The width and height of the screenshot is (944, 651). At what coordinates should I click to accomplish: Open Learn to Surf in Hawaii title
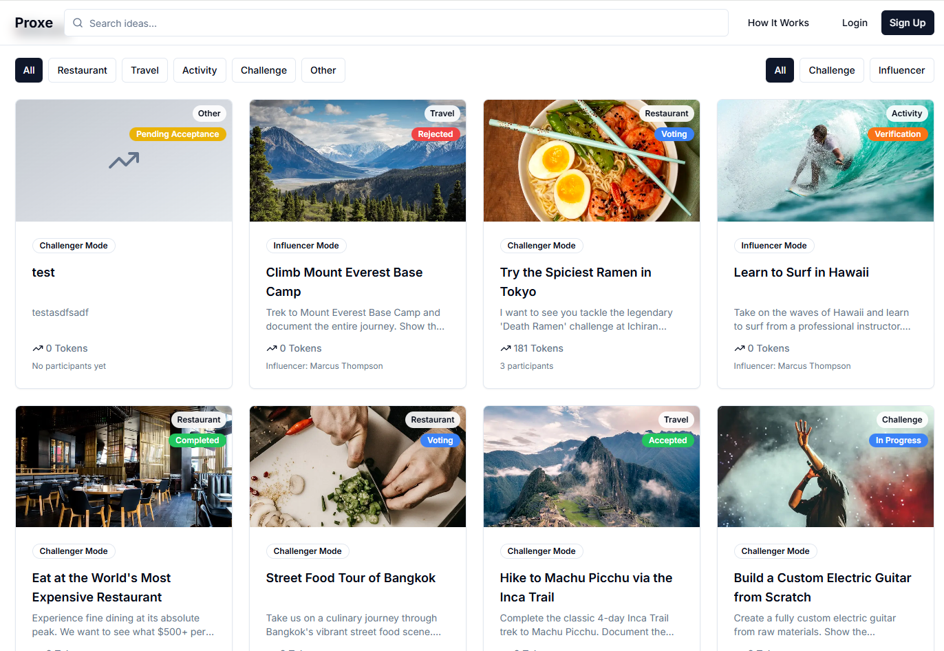801,273
